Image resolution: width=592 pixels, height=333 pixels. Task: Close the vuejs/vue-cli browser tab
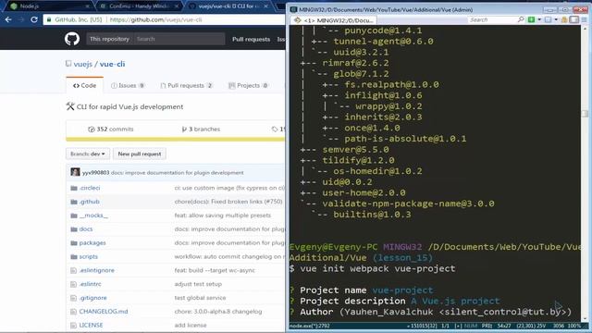coord(265,6)
